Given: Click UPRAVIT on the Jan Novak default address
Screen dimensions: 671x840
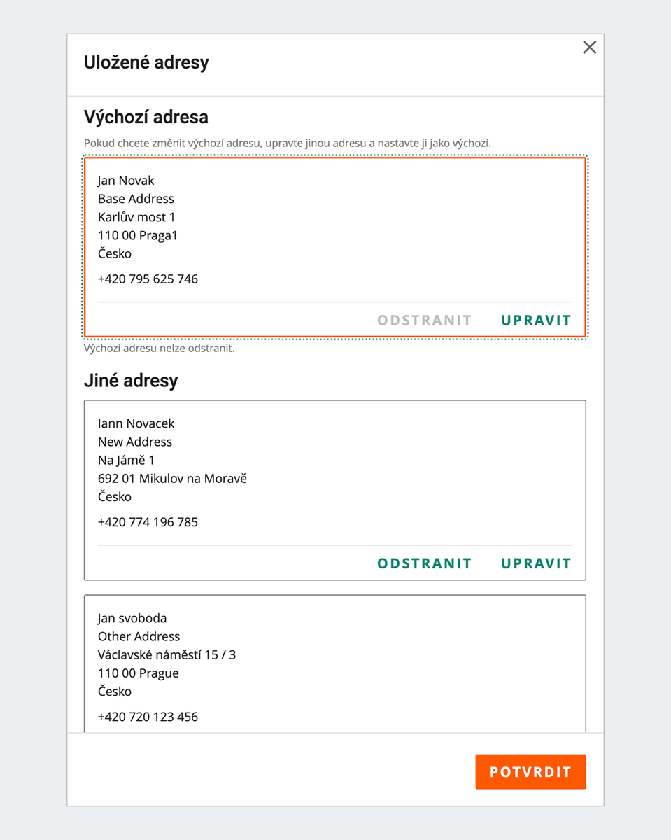Looking at the screenshot, I should pos(535,320).
